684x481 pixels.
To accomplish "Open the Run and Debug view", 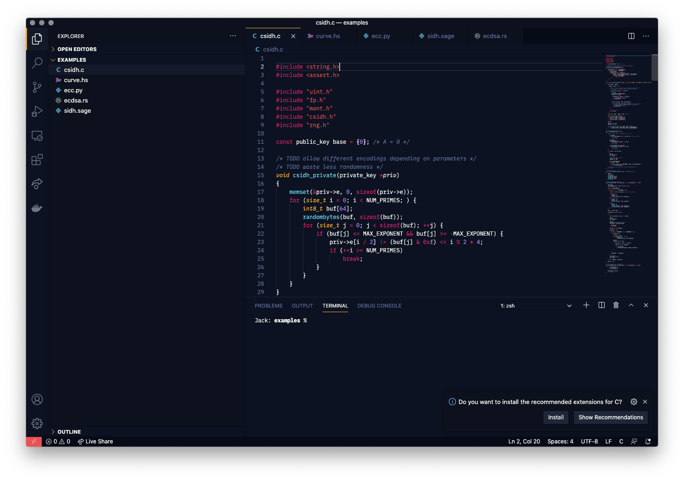I will point(37,111).
